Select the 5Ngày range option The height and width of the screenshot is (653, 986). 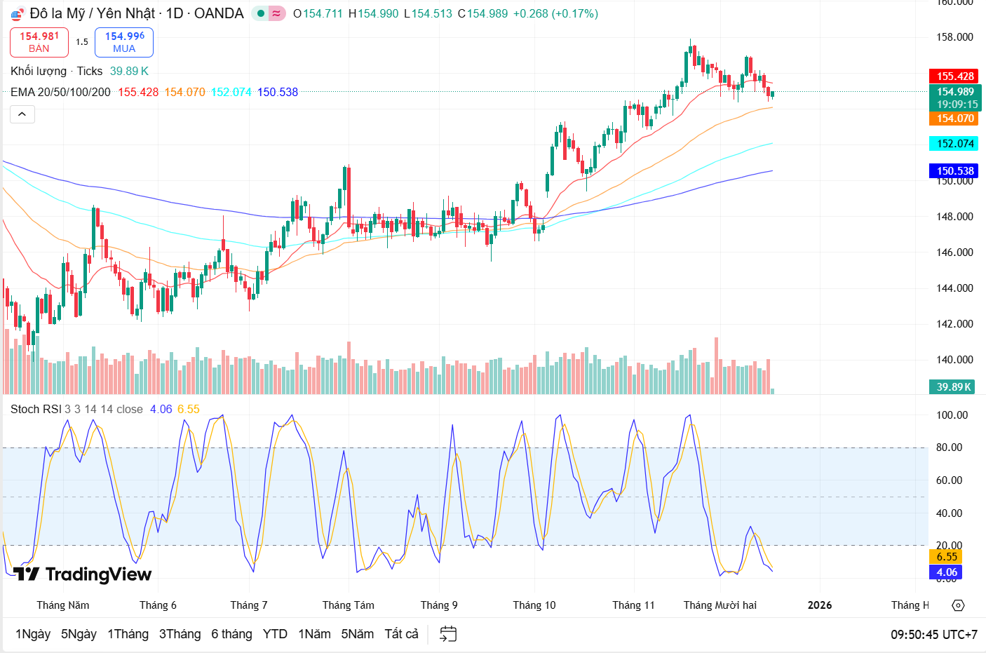click(x=79, y=633)
